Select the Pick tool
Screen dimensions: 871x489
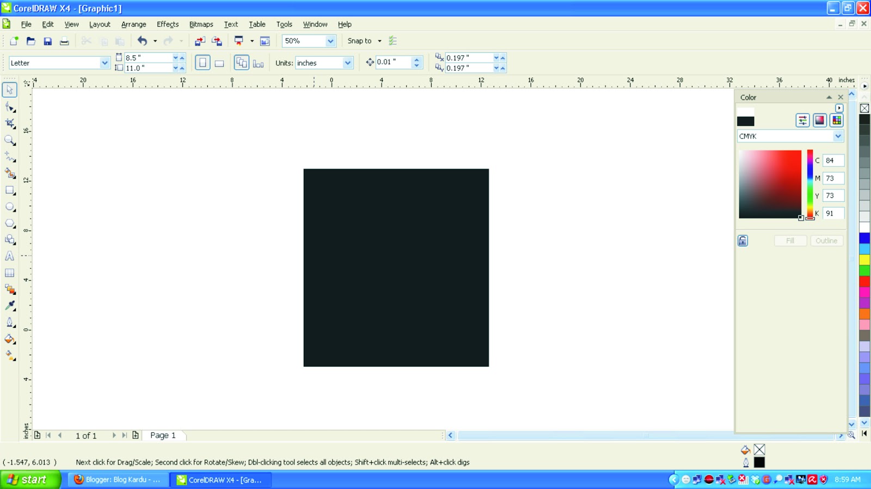click(x=10, y=90)
